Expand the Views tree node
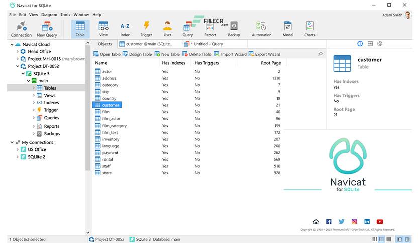Viewport: 420px width, 243px height. [x=34, y=95]
